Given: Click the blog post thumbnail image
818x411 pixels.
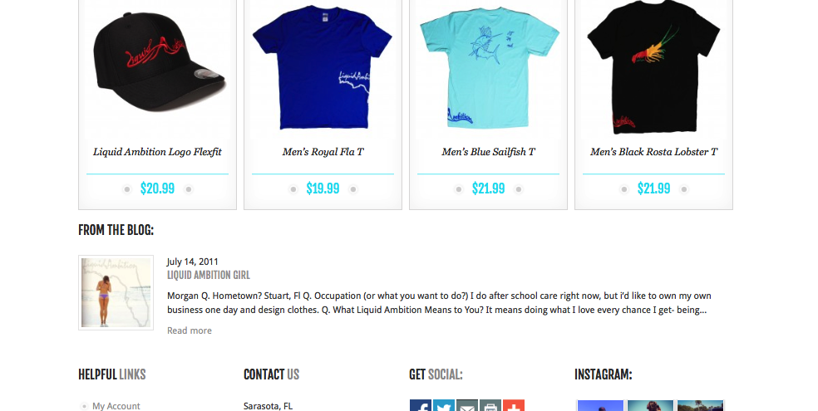Looking at the screenshot, I should (x=116, y=292).
